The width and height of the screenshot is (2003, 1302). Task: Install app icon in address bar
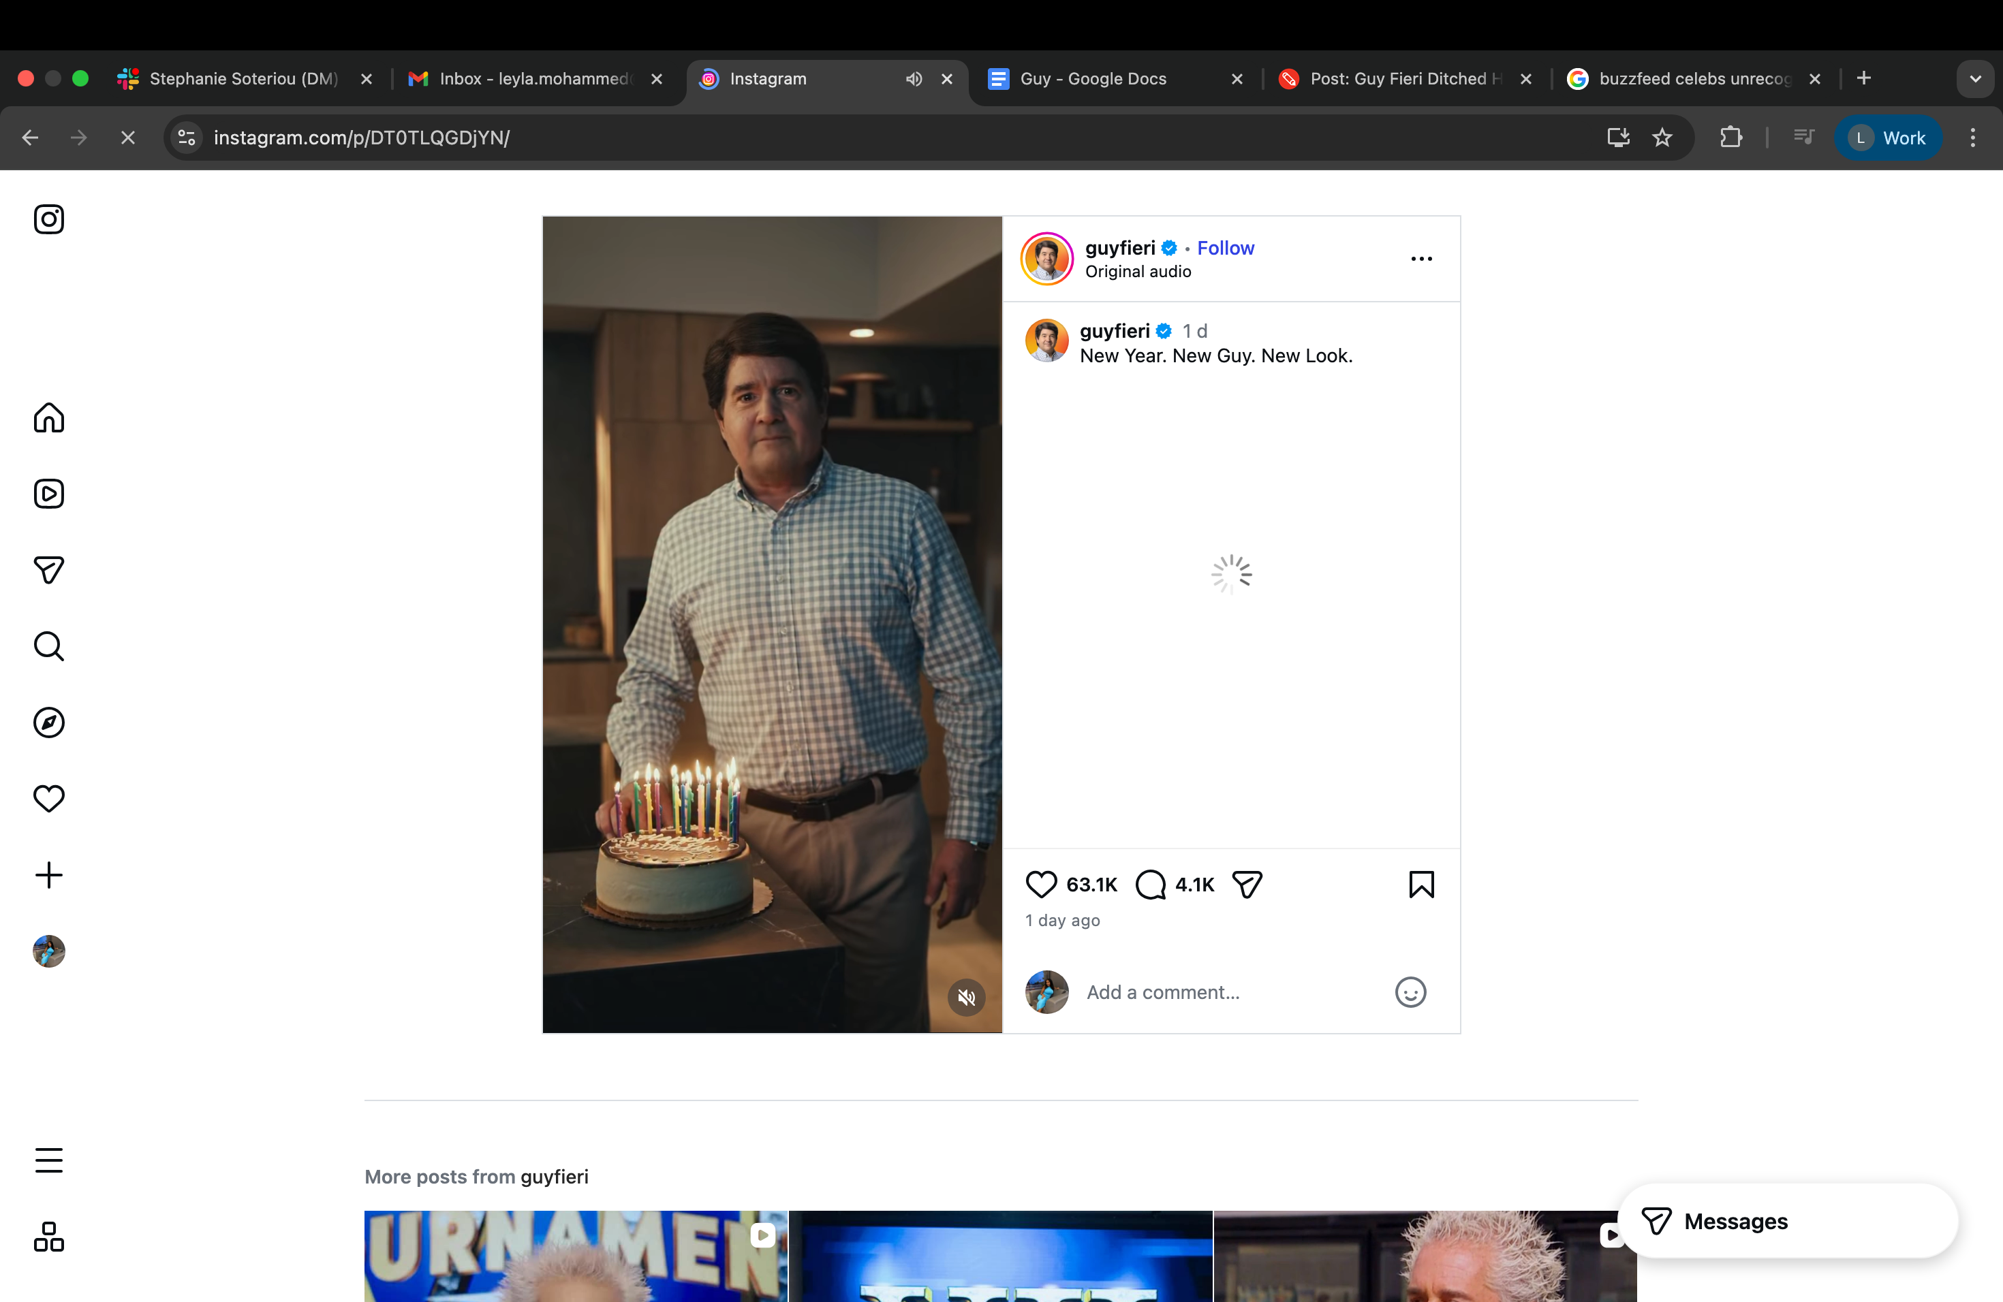click(1617, 138)
